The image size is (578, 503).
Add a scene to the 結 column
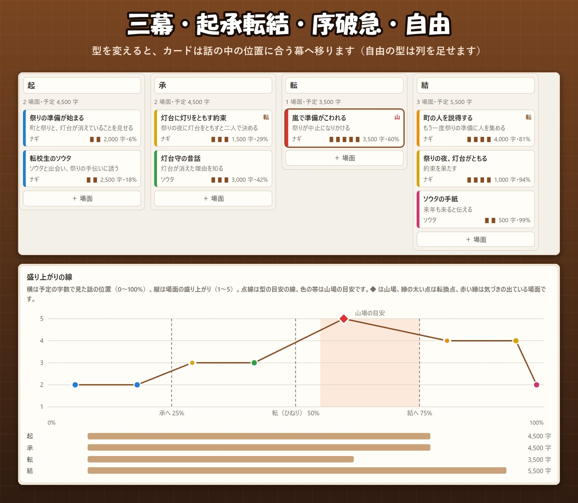click(475, 239)
